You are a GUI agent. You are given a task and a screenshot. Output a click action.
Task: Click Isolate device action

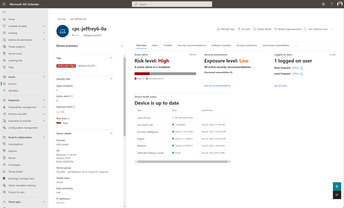click(x=262, y=29)
